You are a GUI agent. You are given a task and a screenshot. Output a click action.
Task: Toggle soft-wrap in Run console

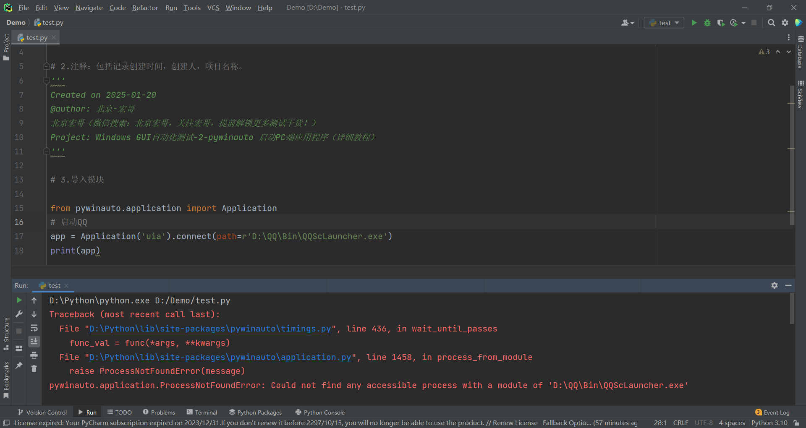(x=34, y=328)
